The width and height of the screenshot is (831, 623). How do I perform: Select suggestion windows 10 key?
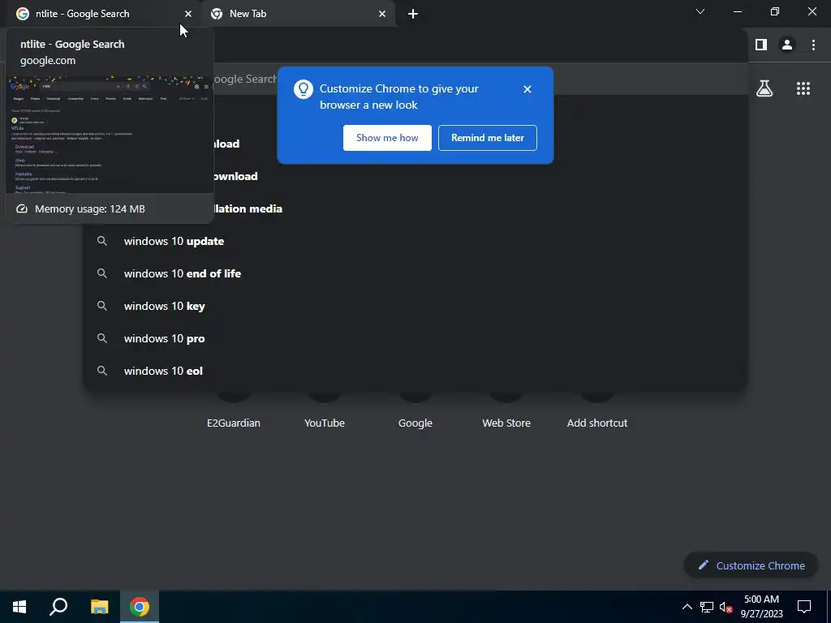click(415, 306)
